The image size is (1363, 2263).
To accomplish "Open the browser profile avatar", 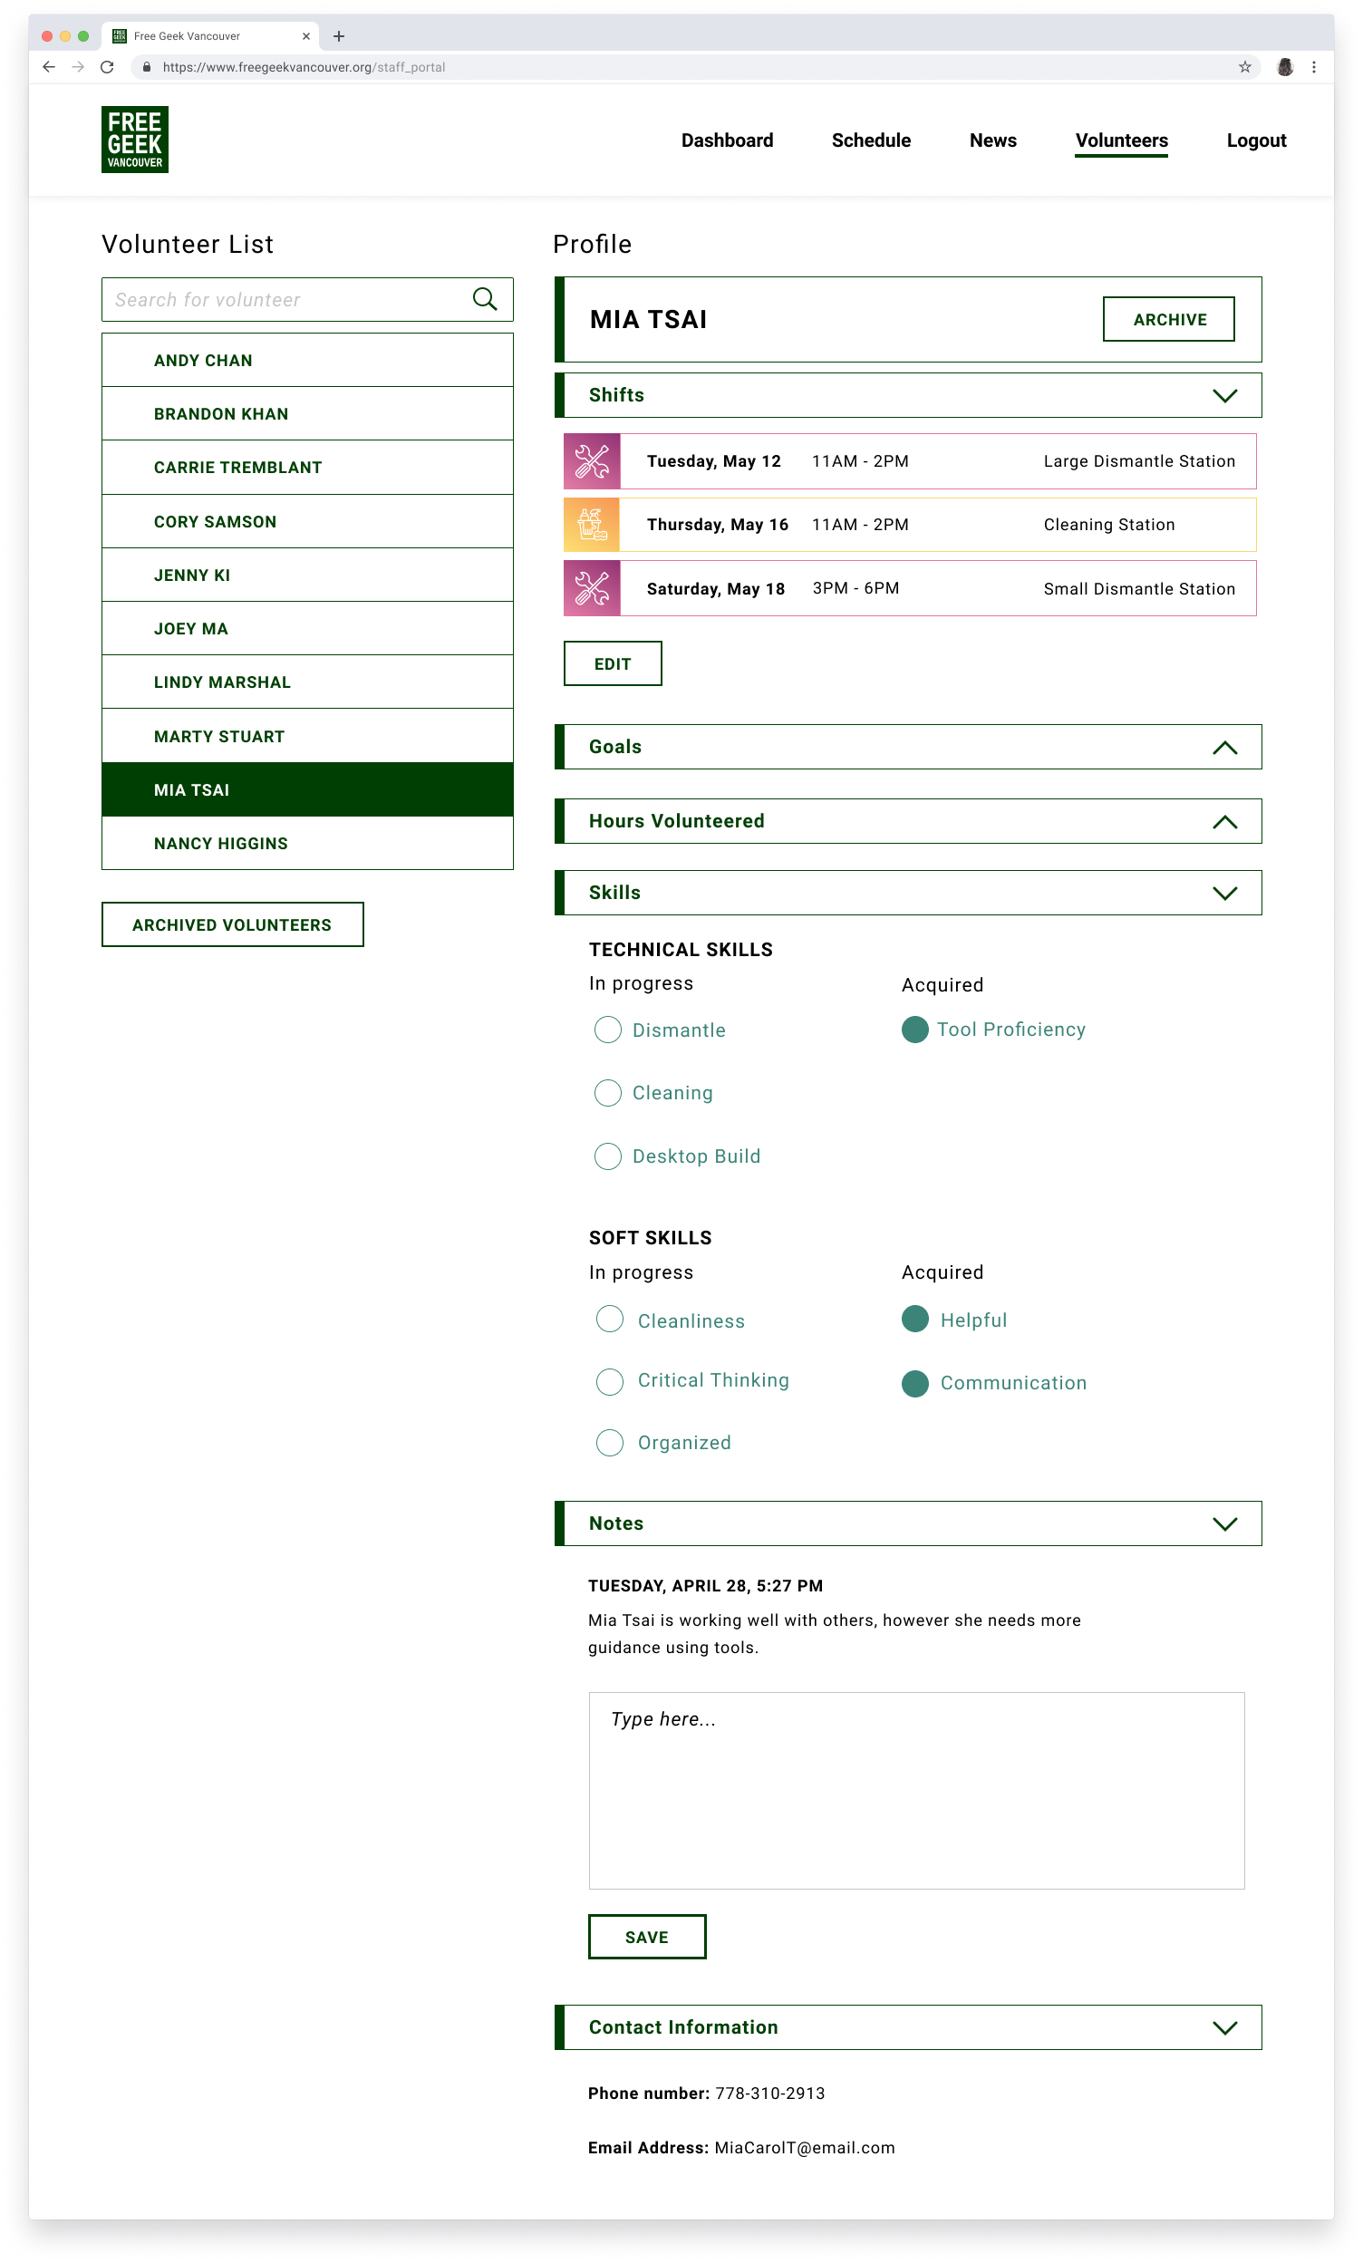I will [x=1286, y=67].
